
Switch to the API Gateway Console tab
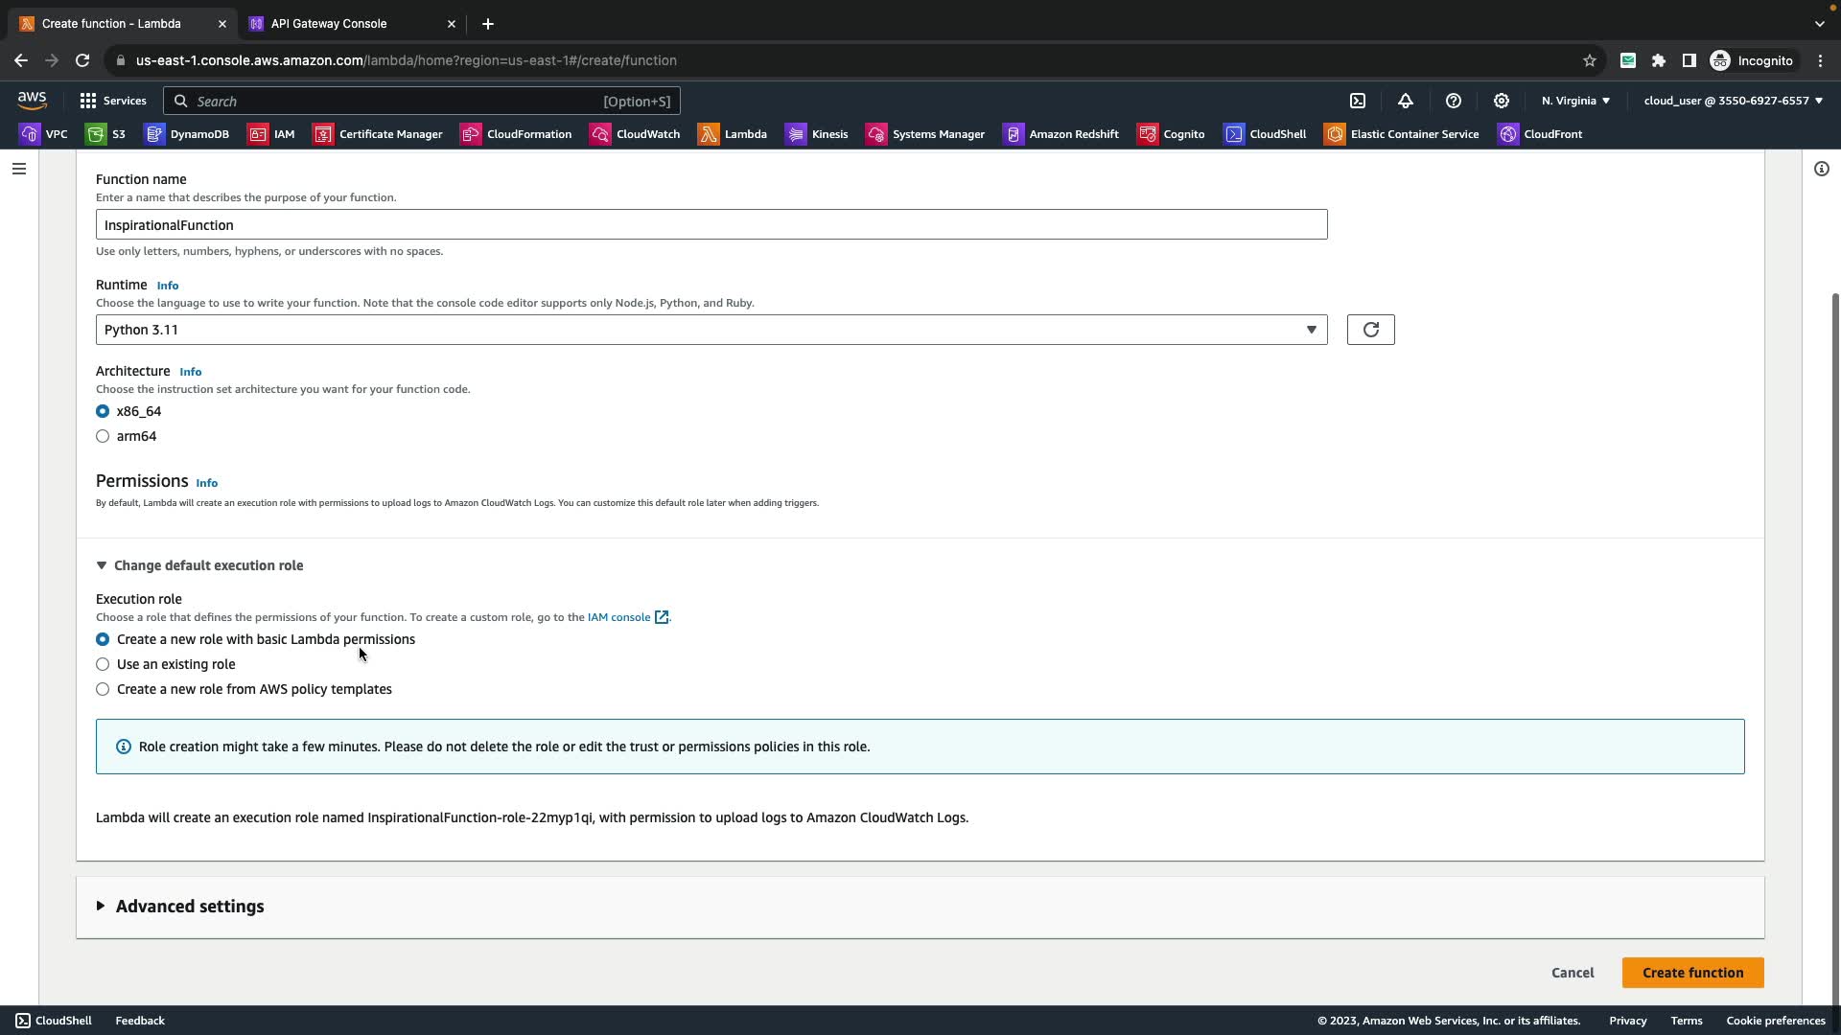[x=329, y=23]
